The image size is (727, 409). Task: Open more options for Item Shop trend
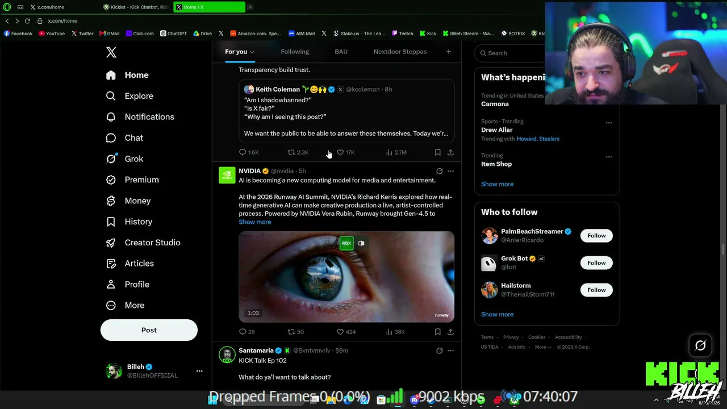[x=609, y=157]
